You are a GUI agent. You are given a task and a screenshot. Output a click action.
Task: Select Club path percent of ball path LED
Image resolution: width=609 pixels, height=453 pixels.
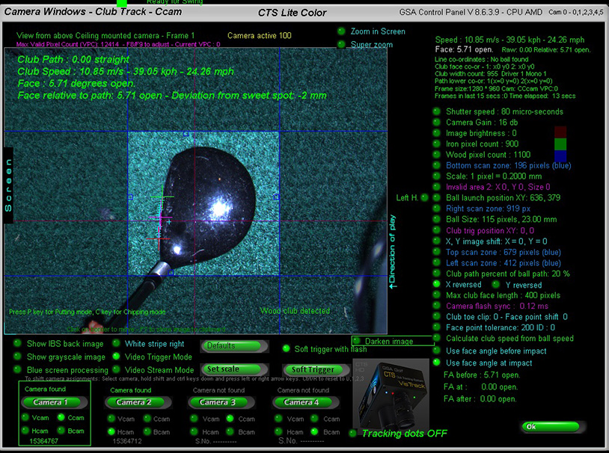click(437, 274)
